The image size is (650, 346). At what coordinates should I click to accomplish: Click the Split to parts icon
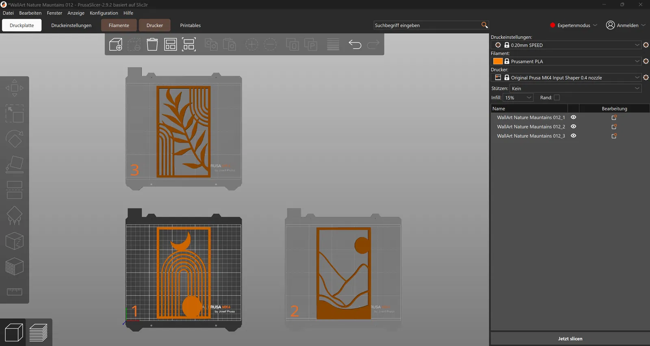311,44
